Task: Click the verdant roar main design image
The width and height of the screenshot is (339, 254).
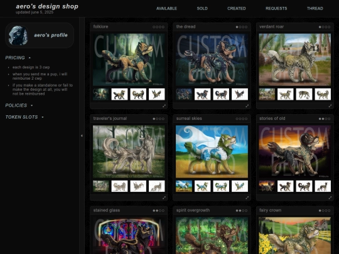Action: coord(295,60)
